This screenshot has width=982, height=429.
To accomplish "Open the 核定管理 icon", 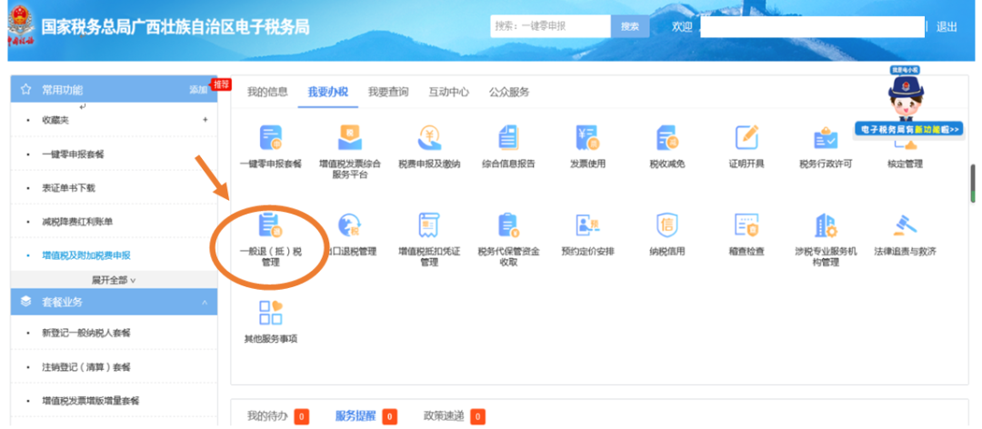I will [905, 145].
